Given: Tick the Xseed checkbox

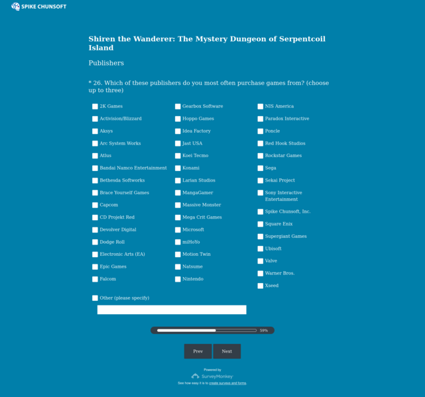Looking at the screenshot, I should (x=261, y=286).
